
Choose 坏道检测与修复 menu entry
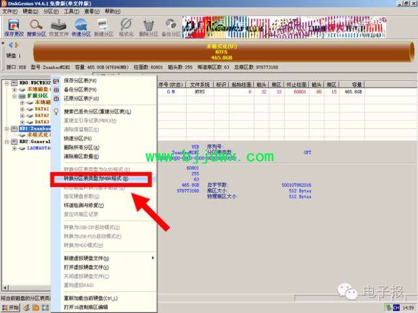point(84,205)
